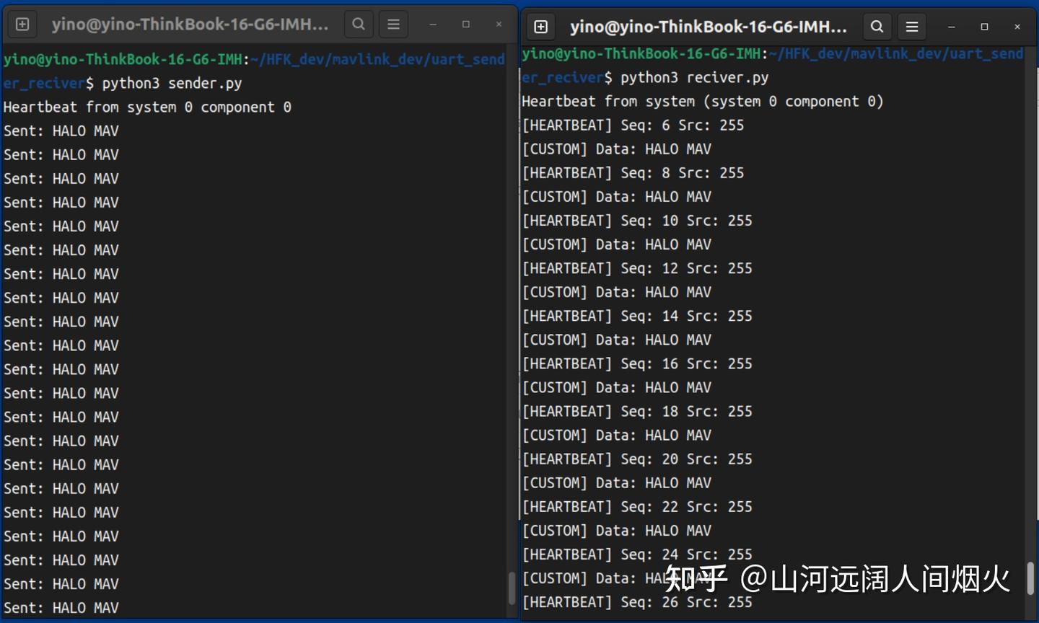Open the sender terminal hamburger menu

tap(393, 24)
